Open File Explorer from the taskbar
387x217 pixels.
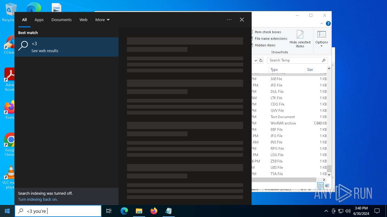139,211
